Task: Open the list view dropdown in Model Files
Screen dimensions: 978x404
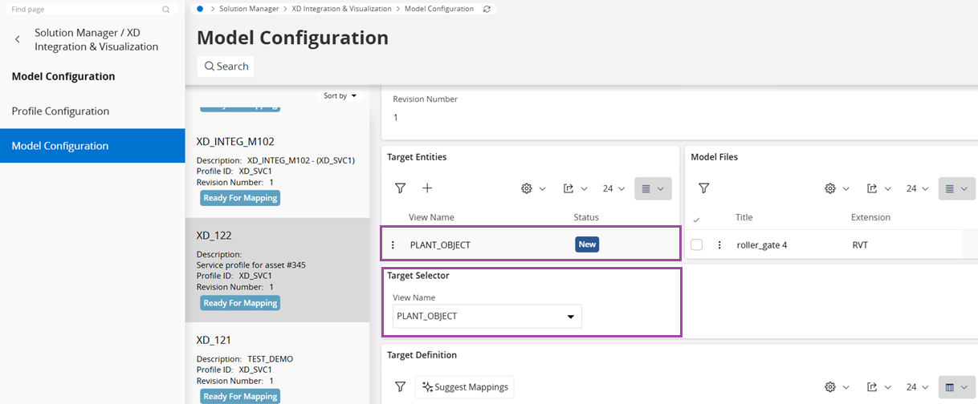Action: coord(956,188)
